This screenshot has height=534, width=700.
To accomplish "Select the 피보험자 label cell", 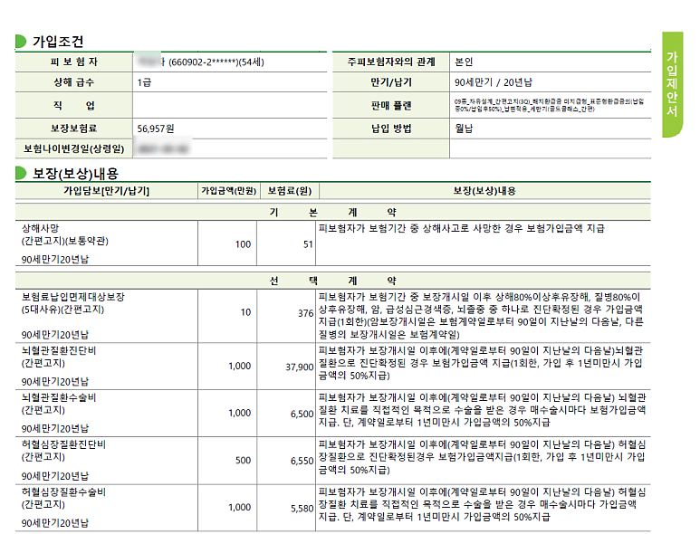I will coord(74,62).
